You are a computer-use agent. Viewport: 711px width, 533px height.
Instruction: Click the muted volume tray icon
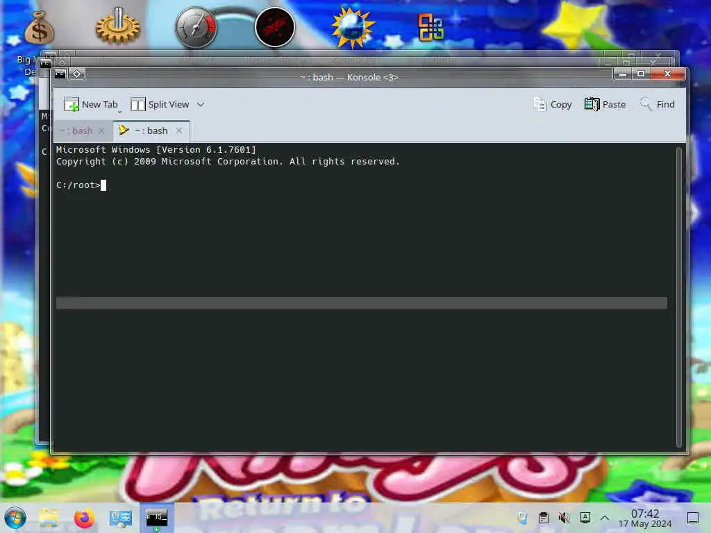pos(564,518)
